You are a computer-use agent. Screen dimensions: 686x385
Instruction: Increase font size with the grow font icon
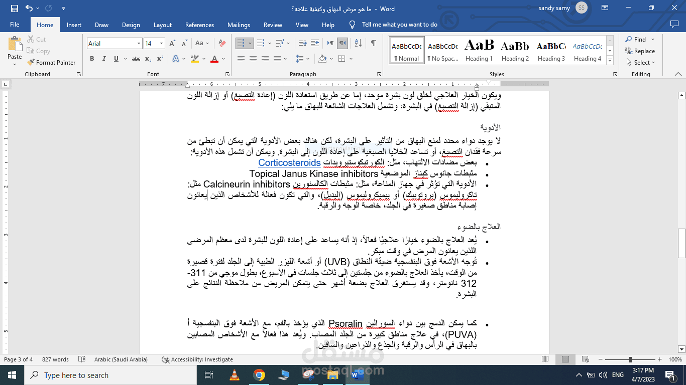pos(173,44)
